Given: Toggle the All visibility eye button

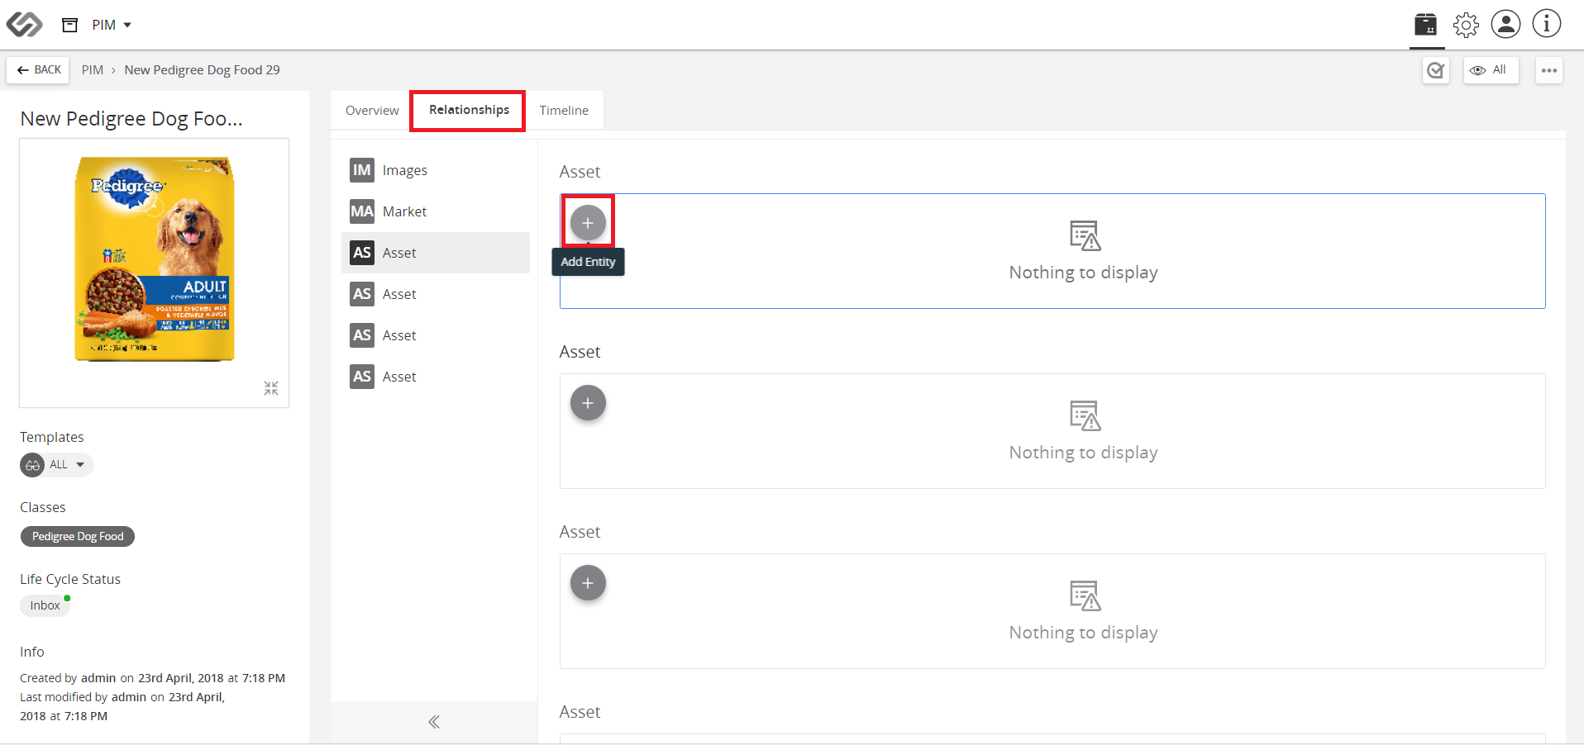Looking at the screenshot, I should pyautogui.click(x=1491, y=70).
